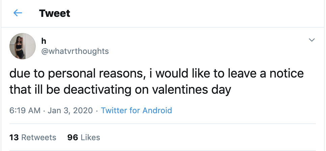Click the word "Retweets" label

pyautogui.click(x=38, y=137)
